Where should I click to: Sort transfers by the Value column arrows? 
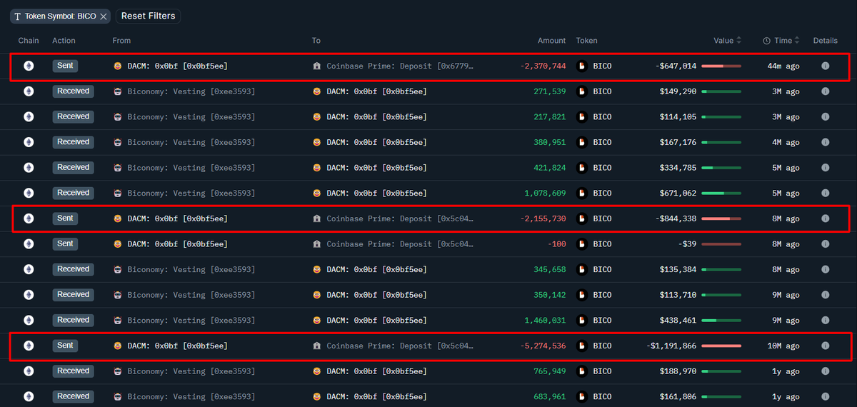(739, 41)
